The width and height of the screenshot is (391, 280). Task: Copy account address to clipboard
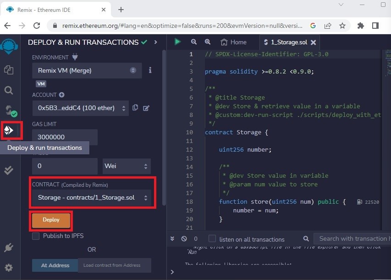[135, 108]
